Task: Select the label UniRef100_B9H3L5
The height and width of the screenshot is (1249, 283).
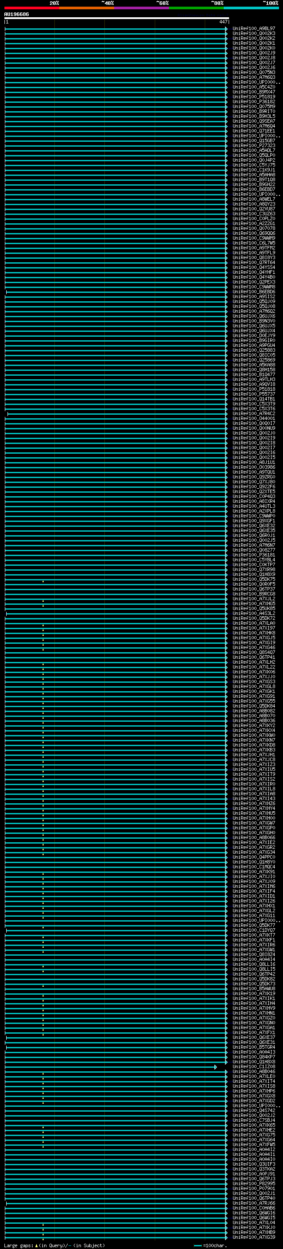Action: [254, 117]
